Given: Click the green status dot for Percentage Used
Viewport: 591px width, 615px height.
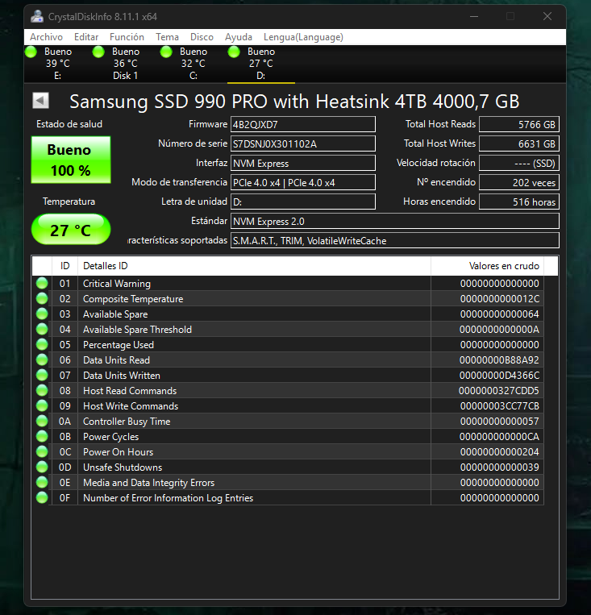Looking at the screenshot, I should [42, 344].
